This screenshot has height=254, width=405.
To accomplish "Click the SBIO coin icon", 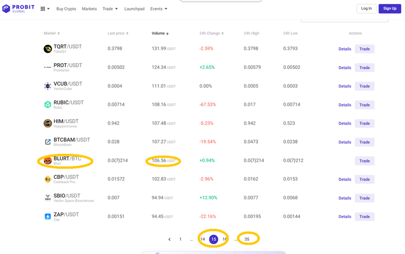I will point(48,198).
